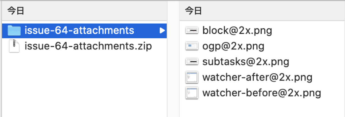Select the ogp@2x.png file thumbnail icon
345x117 pixels.
pyautogui.click(x=192, y=46)
